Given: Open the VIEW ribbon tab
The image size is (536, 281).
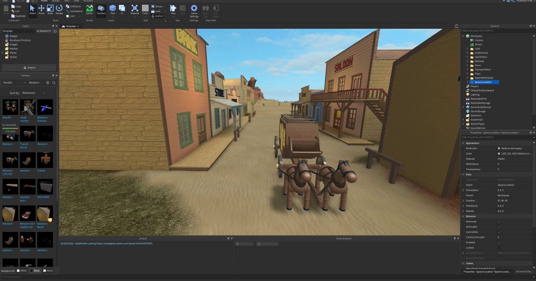Looking at the screenshot, I should point(76,1).
